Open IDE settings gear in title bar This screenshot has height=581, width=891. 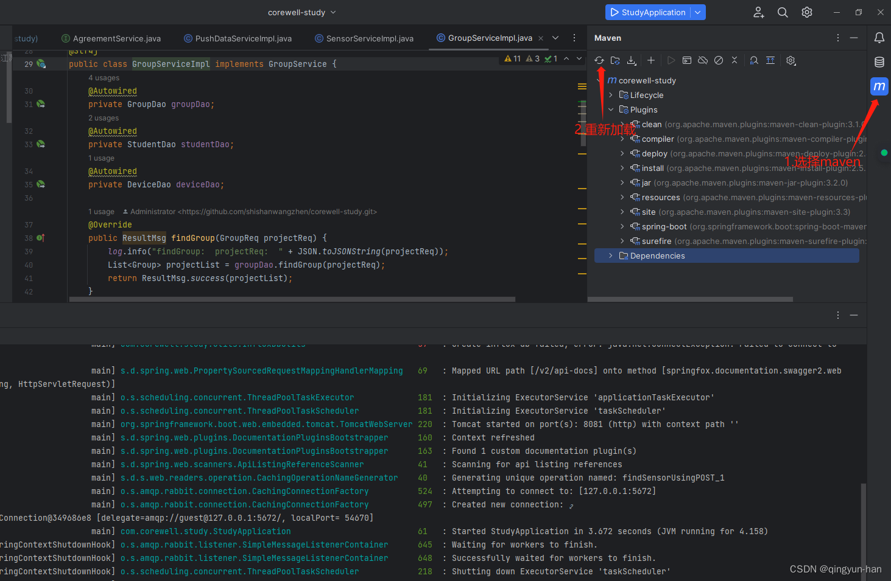(x=807, y=12)
